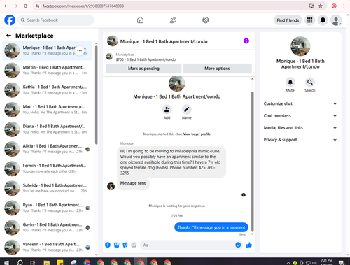Image resolution: width=350 pixels, height=265 pixels.
Task: Click browser back arrow
Action: click(6, 6)
